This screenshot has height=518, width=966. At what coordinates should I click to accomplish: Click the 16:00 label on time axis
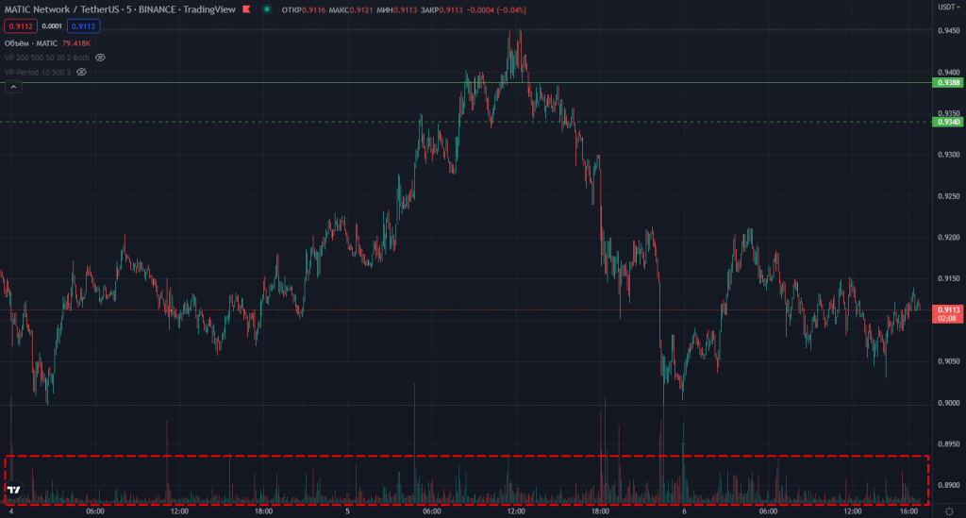(908, 511)
